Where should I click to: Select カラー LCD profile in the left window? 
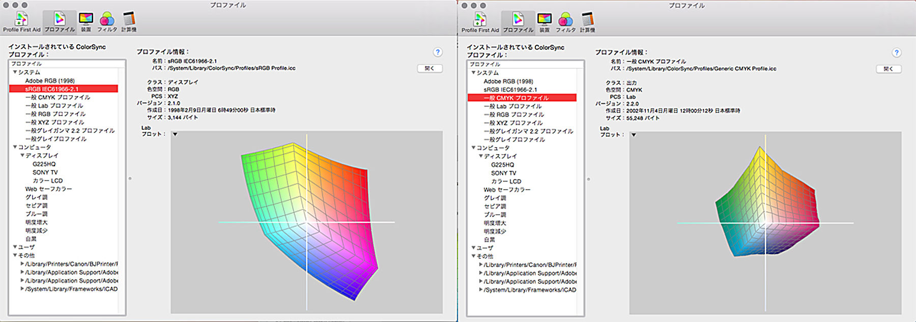point(48,181)
